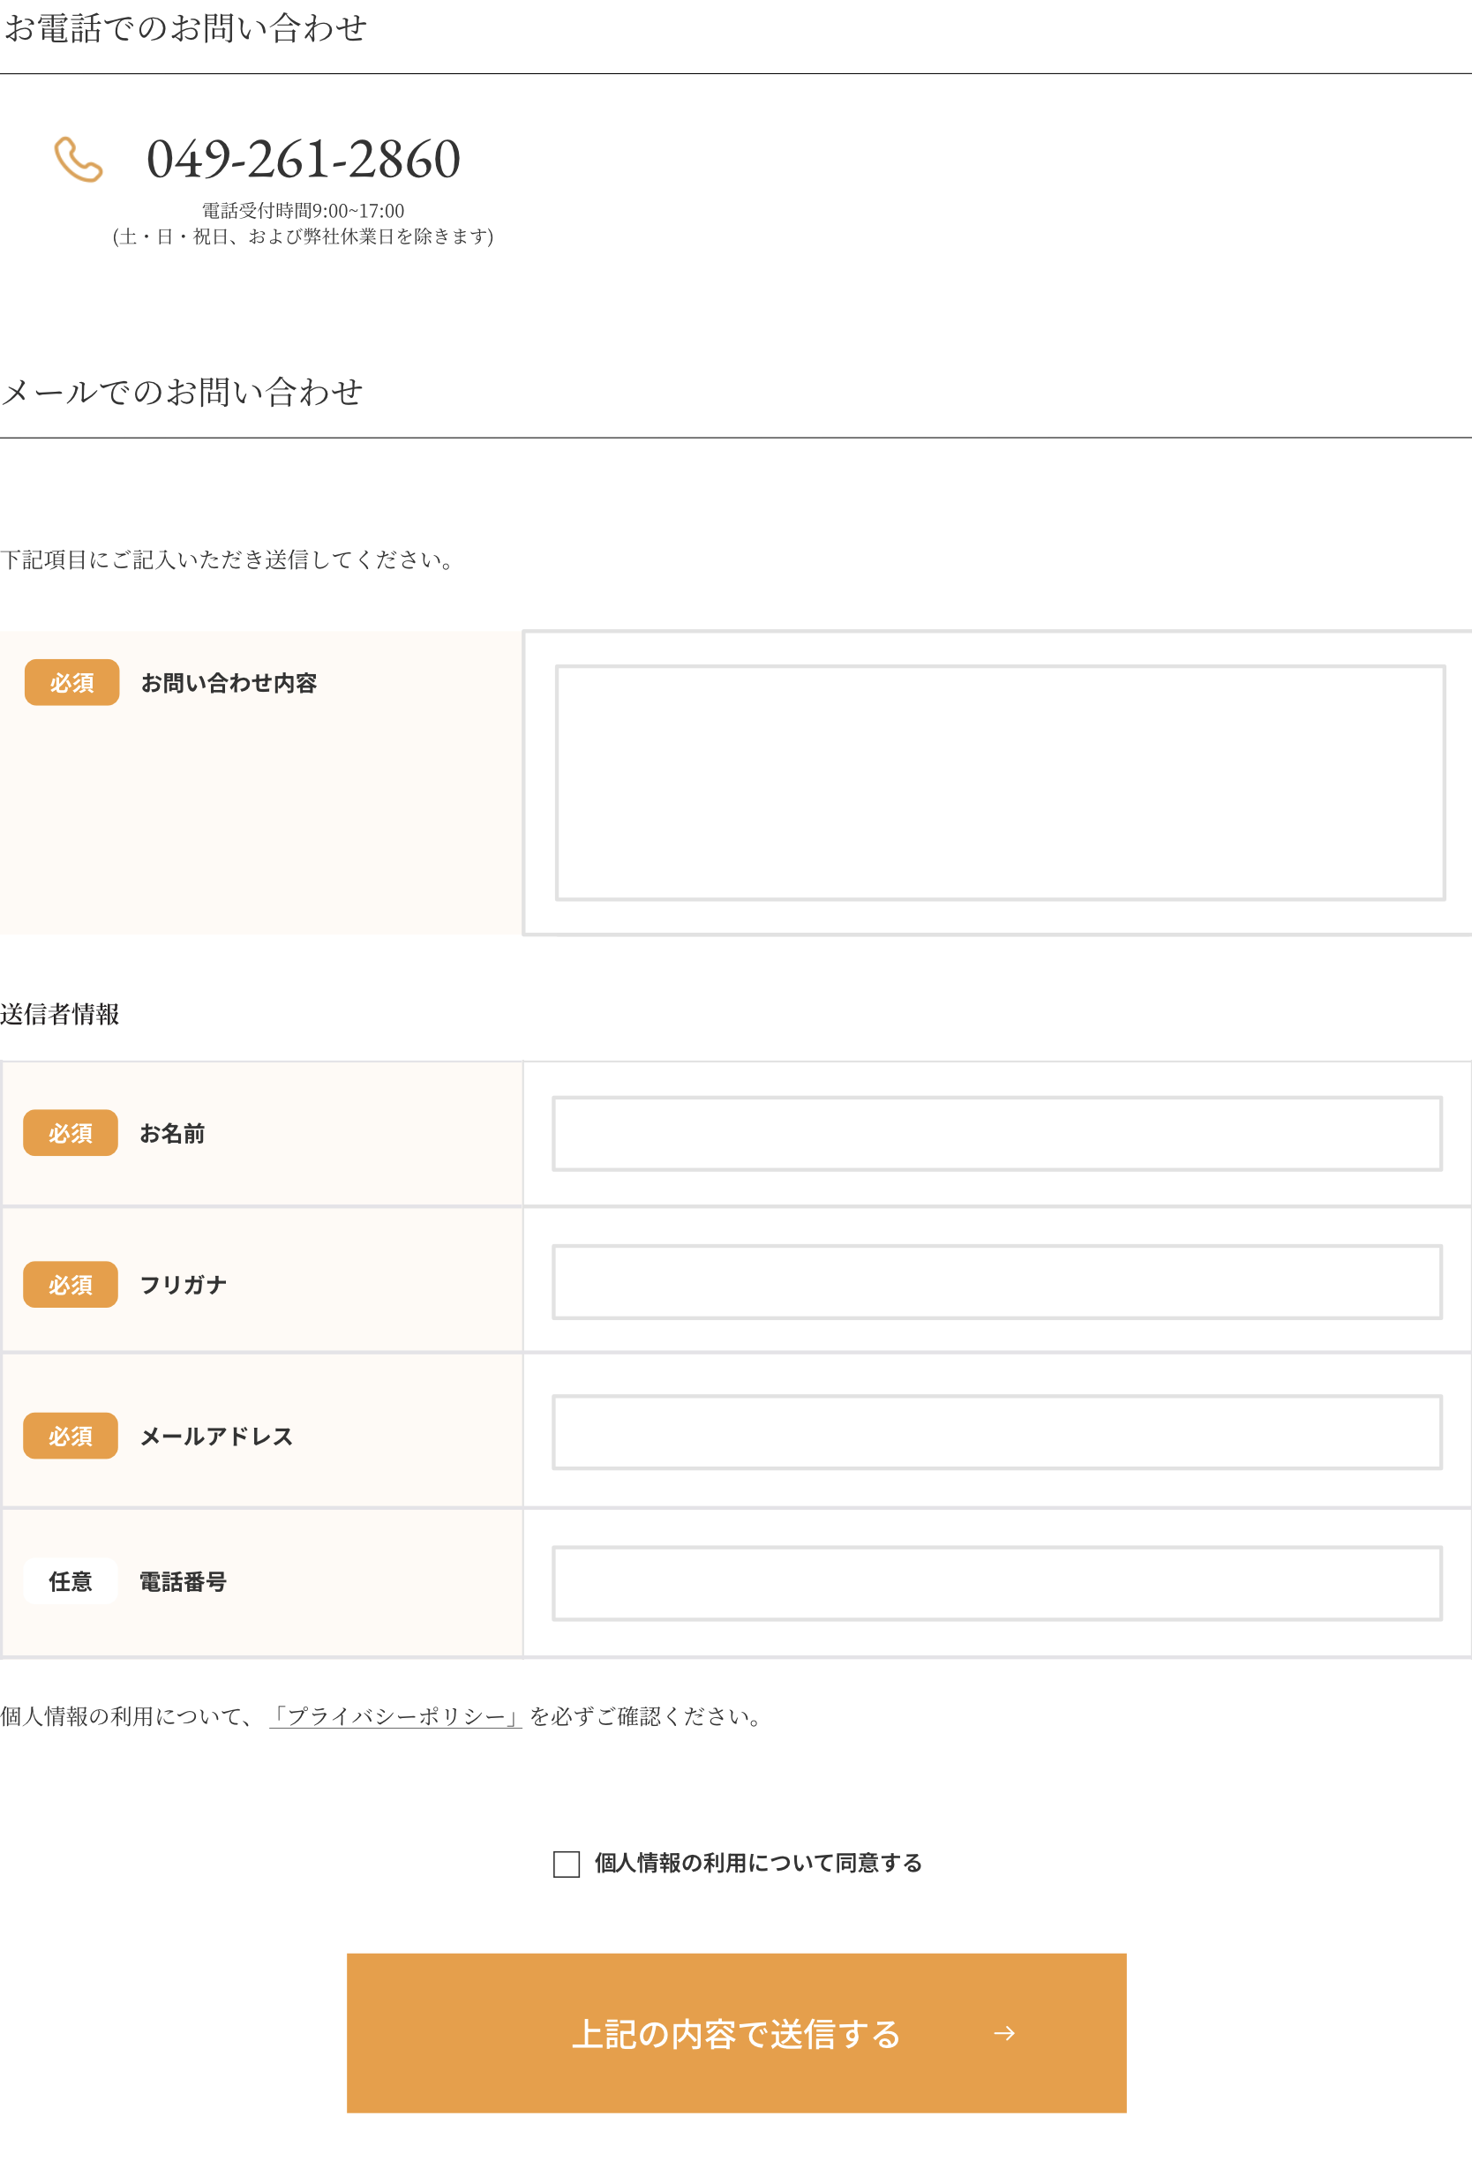Click the メールでのお問い合わせ heading

tap(183, 392)
